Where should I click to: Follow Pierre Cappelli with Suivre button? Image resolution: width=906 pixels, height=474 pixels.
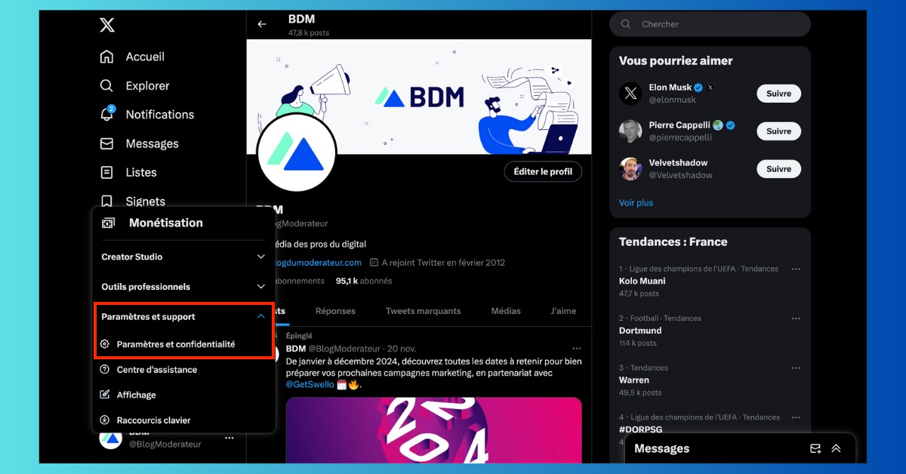tap(778, 131)
